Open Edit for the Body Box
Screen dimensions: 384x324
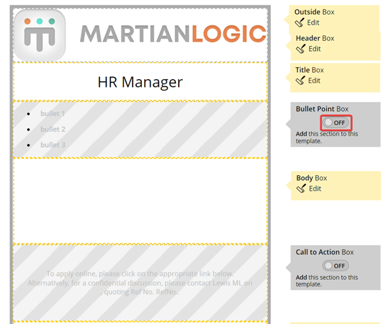(x=315, y=188)
